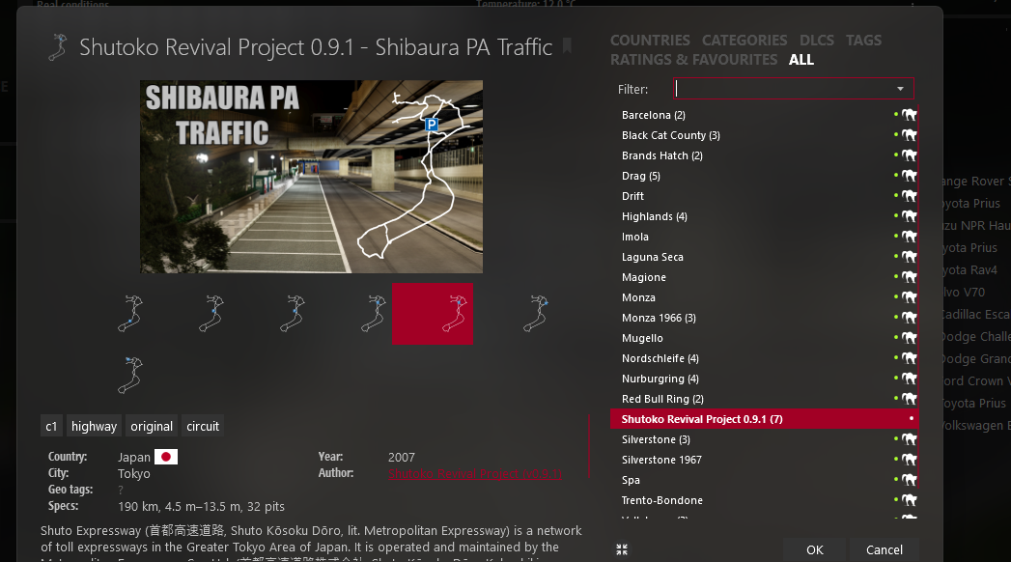
Task: Select Monza 1966 (3) track
Action: [x=764, y=318]
